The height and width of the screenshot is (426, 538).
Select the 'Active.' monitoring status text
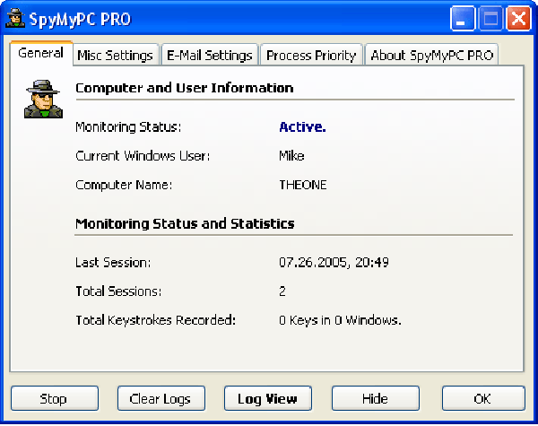tap(302, 127)
